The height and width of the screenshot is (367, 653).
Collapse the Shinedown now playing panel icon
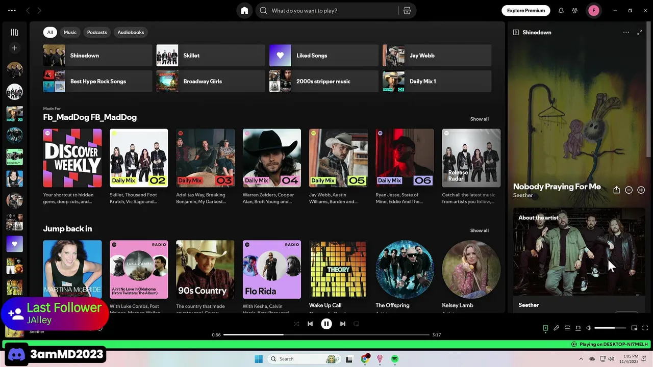(516, 32)
